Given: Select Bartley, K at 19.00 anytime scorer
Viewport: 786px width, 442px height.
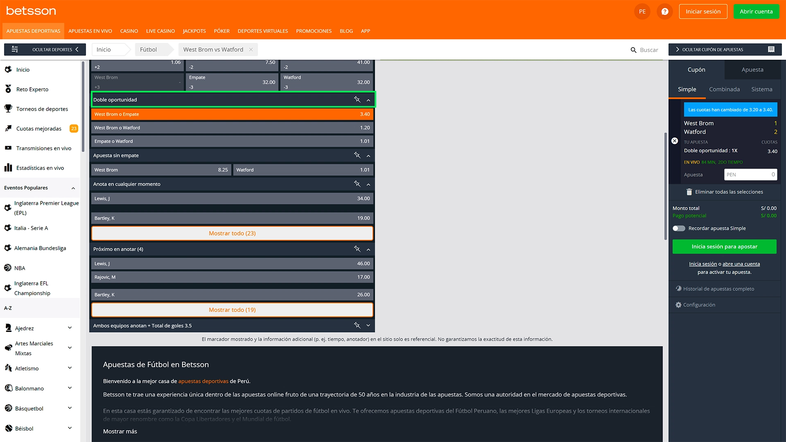Looking at the screenshot, I should (232, 218).
